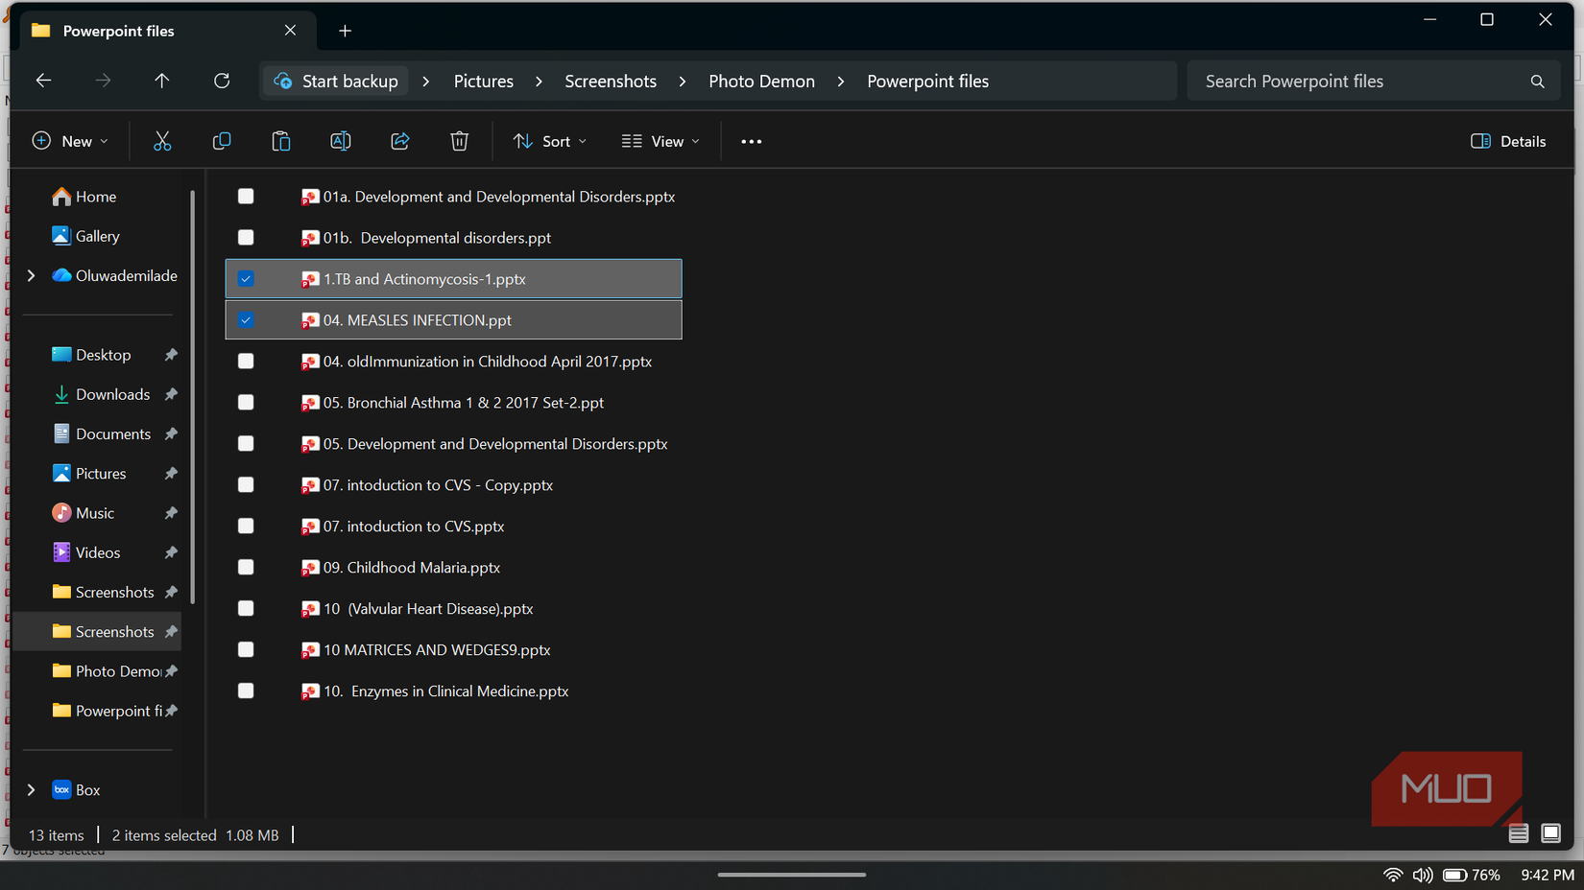Viewport: 1584px width, 890px height.
Task: Click the Refresh icon next to the address bar
Action: click(x=222, y=81)
